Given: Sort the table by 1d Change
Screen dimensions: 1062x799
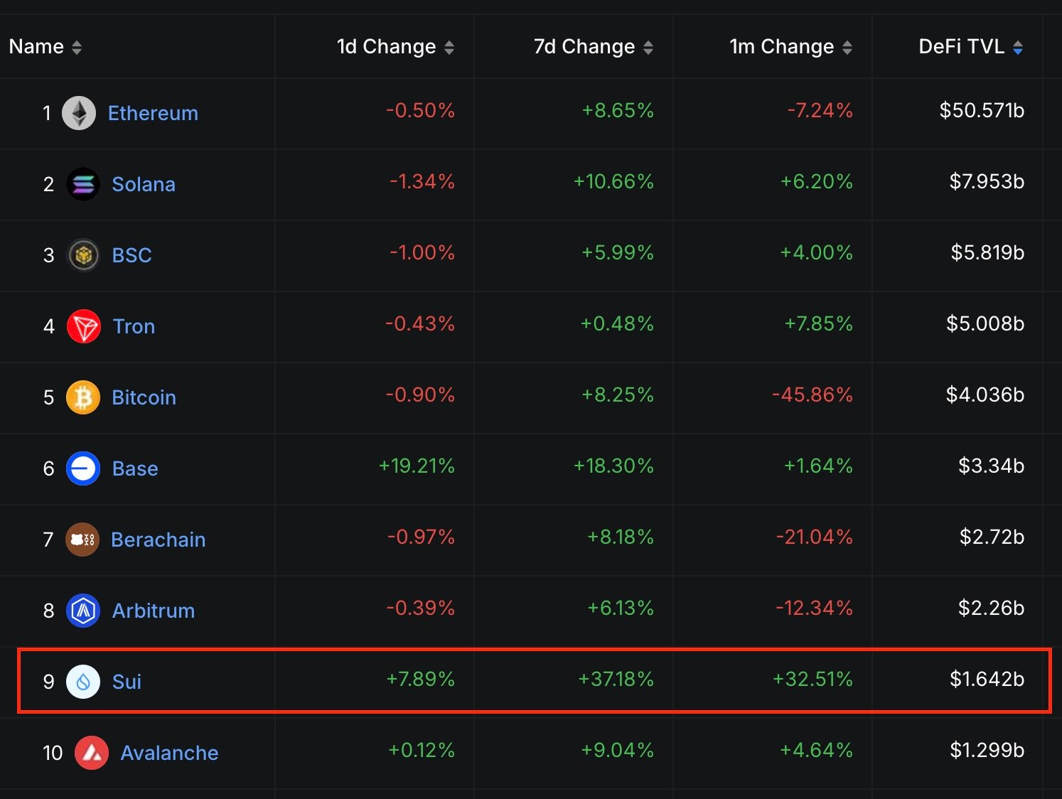Looking at the screenshot, I should (x=449, y=46).
